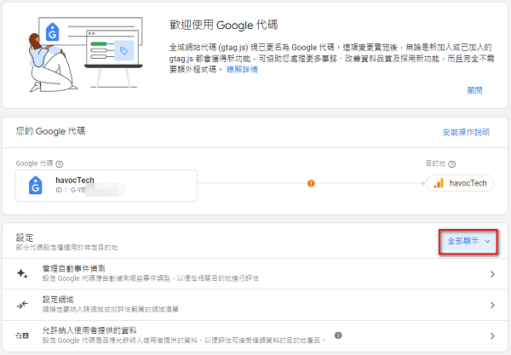This screenshot has width=511, height=355.
Task: Open 允許納入使用者提供的資料 using its right chevron
Action: point(493,335)
